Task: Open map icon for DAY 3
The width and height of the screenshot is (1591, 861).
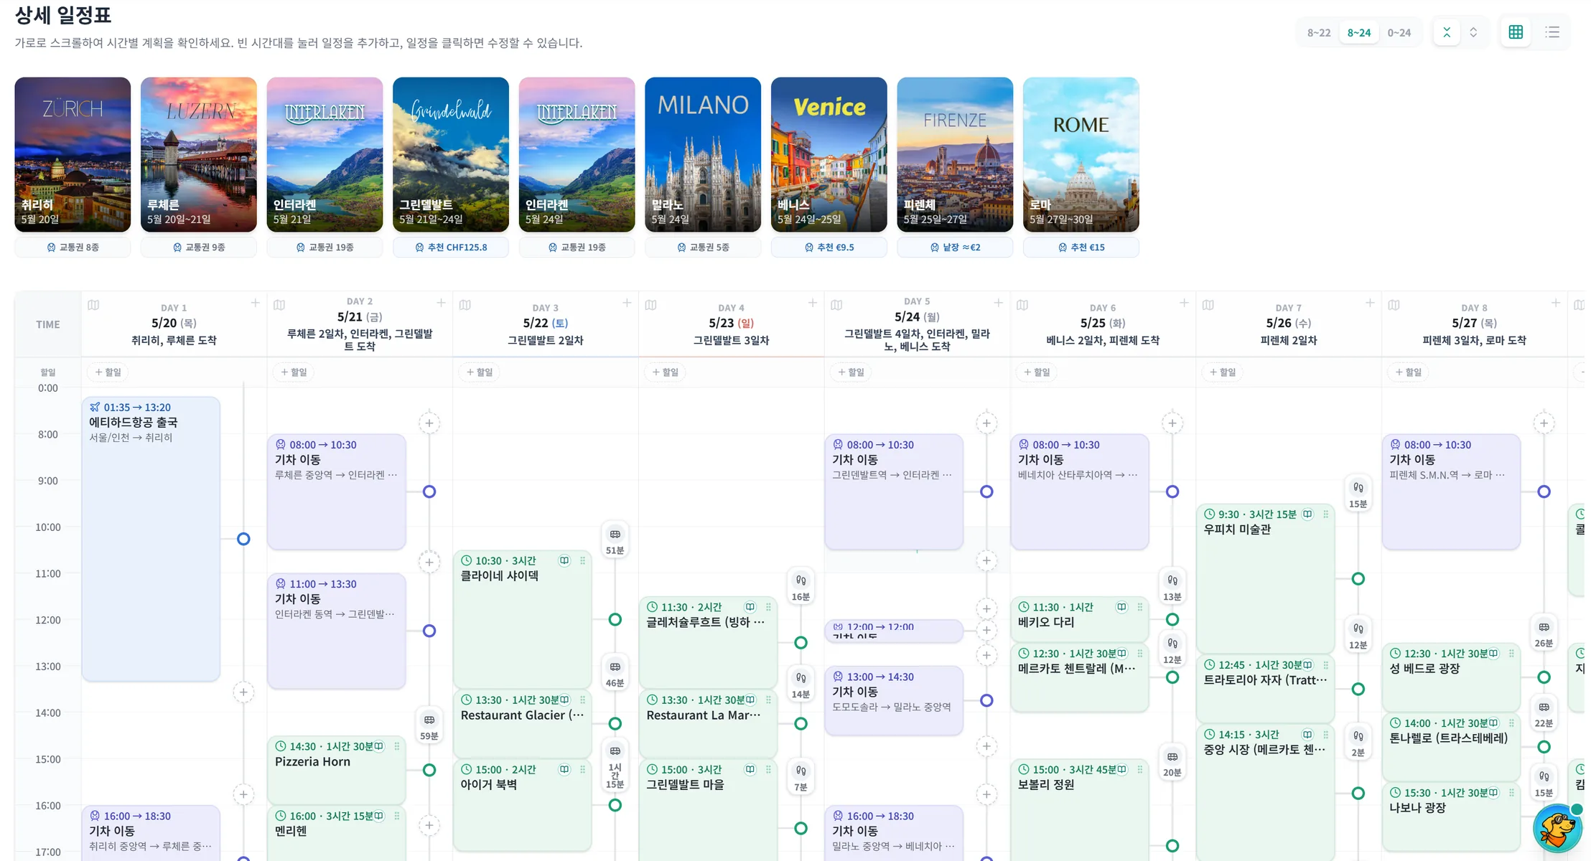Action: click(x=465, y=305)
